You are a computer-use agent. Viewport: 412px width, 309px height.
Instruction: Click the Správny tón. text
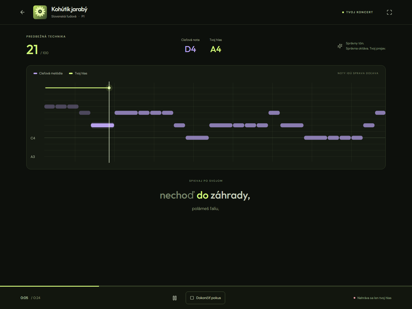pyautogui.click(x=355, y=43)
